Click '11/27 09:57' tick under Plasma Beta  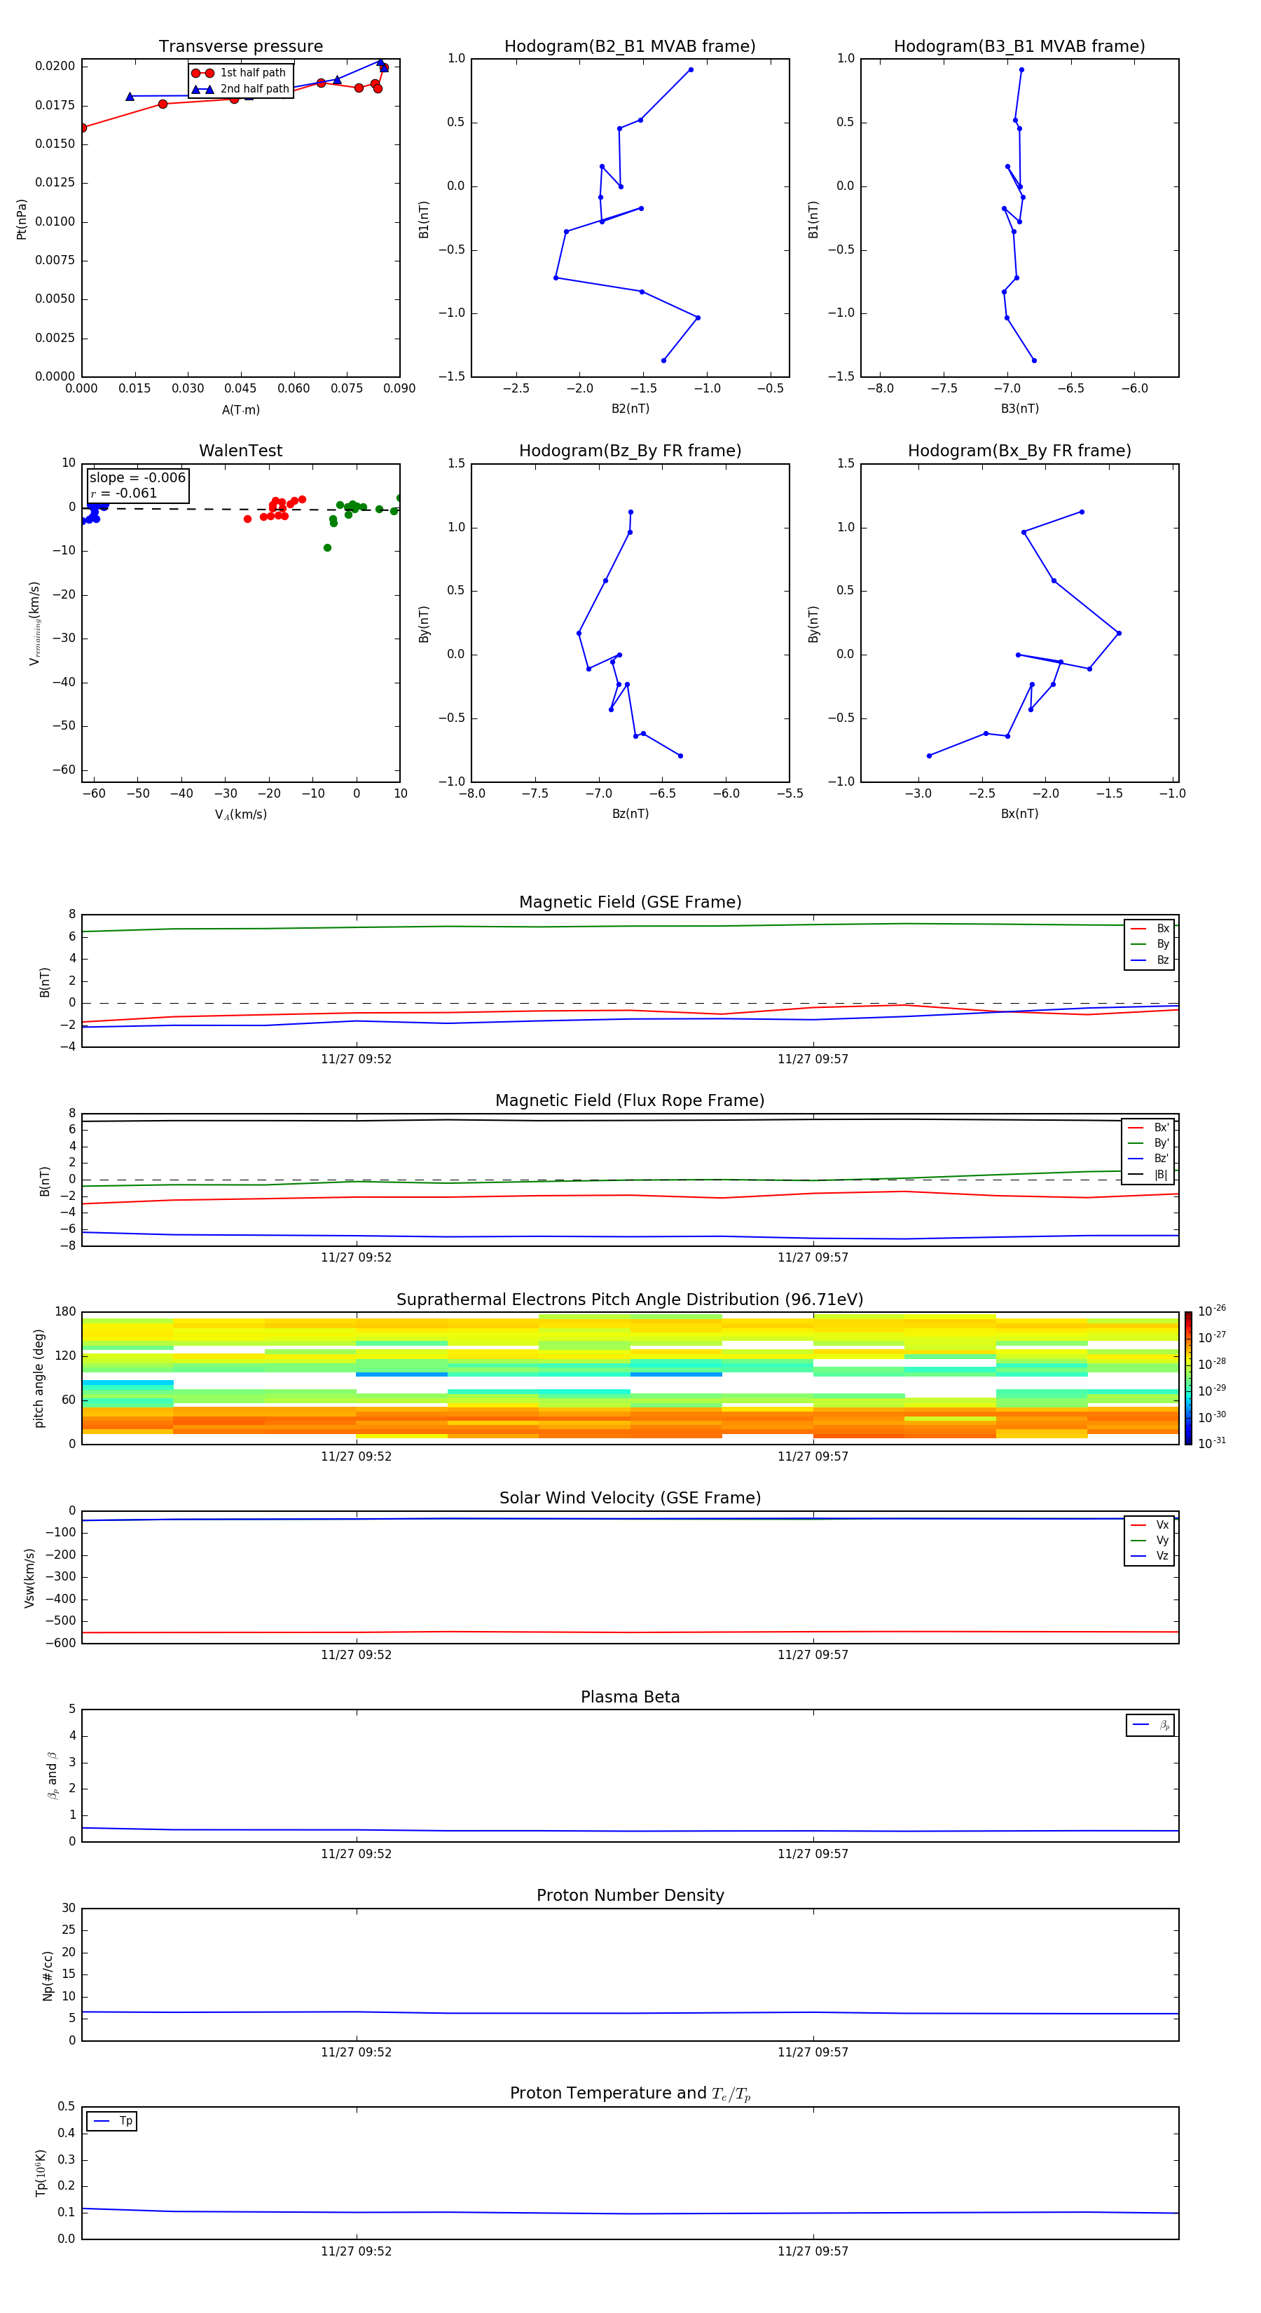(x=813, y=1854)
